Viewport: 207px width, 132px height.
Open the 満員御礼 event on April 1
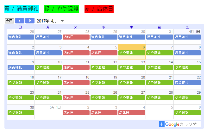point(187,37)
